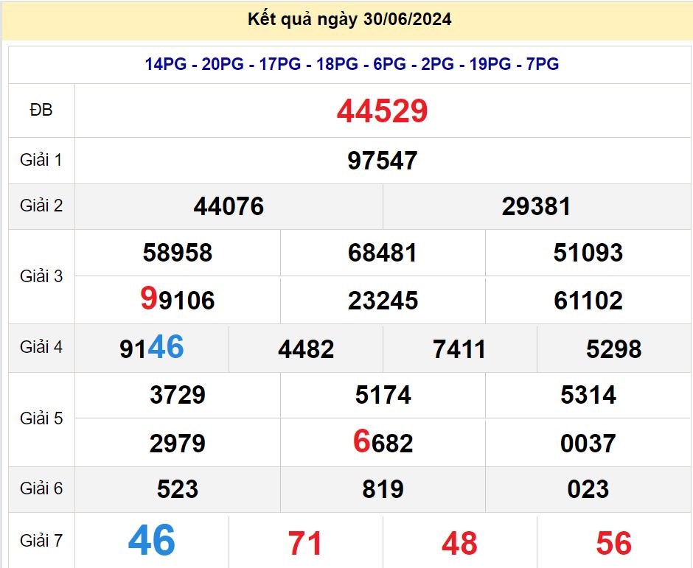Click the Giải 6 number 819
Image resolution: width=693 pixels, height=568 pixels.
(382, 489)
